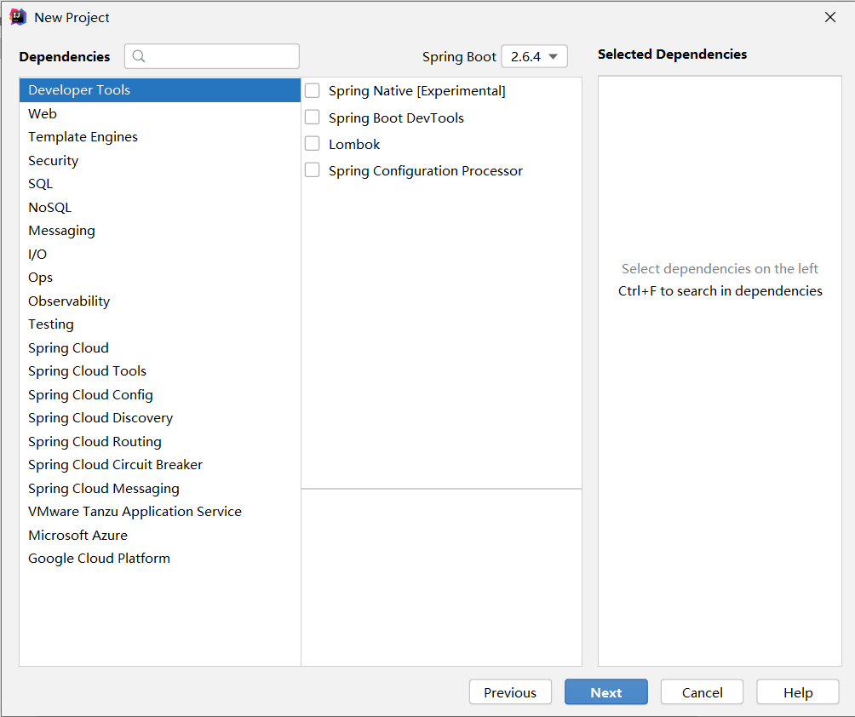This screenshot has width=855, height=717.
Task: Click the IntelliJ IDEA logo icon
Action: (18, 17)
